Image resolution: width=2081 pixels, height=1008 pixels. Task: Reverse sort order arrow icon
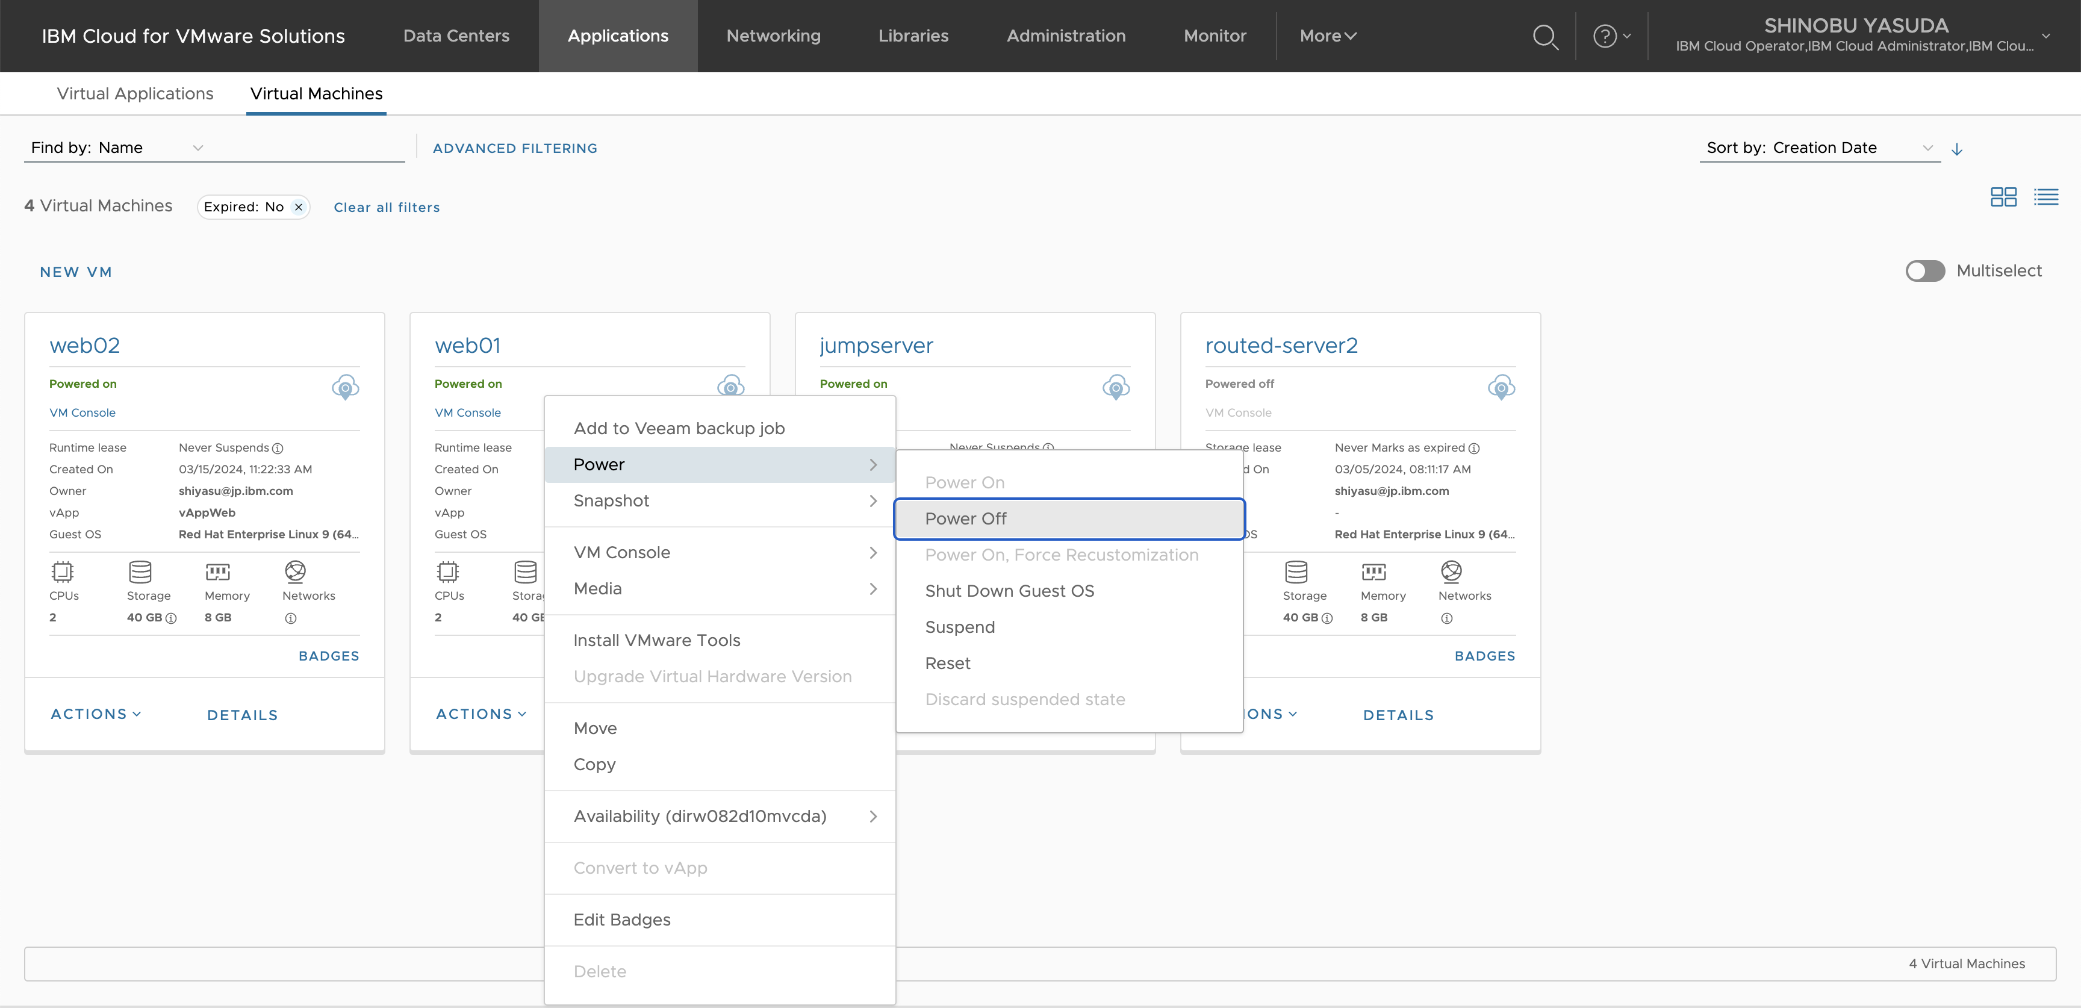(1956, 149)
